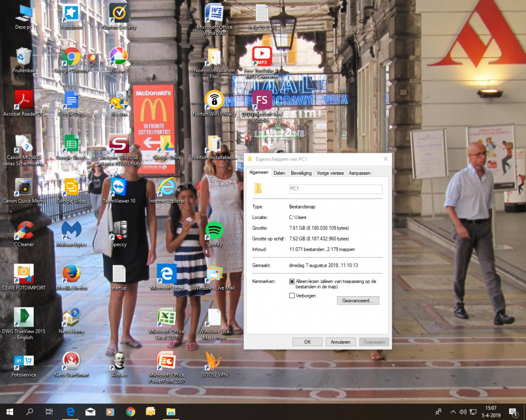Open the Windows Start menu button

(x=9, y=412)
